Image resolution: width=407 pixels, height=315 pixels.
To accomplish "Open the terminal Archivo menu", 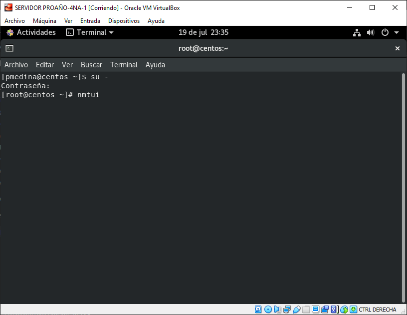I will coord(16,65).
